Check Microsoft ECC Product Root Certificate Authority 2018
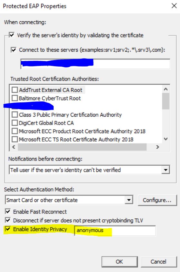Viewport: 180px width, 272px height. coord(15,131)
